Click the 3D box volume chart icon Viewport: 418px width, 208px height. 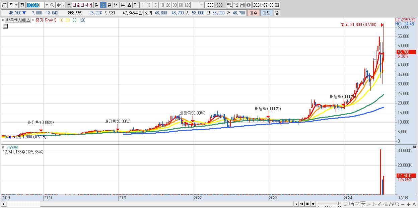(386, 204)
